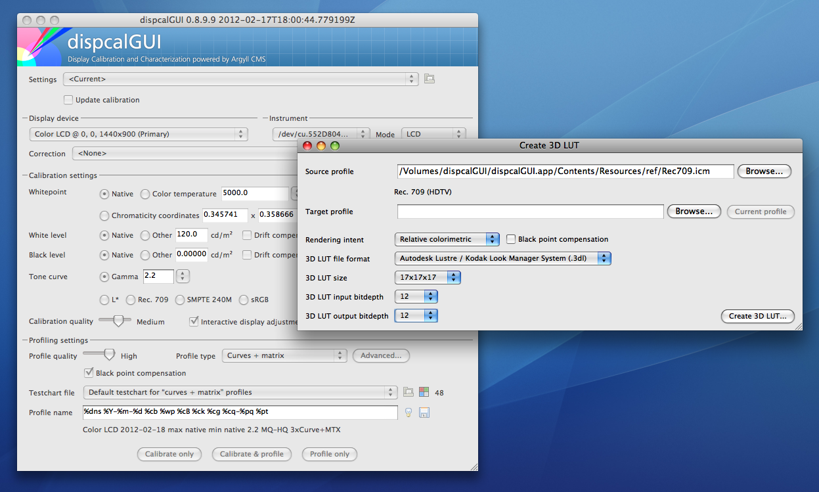The height and width of the screenshot is (492, 819).
Task: Choose the SMPTE 240M tone curve
Action: [x=181, y=300]
